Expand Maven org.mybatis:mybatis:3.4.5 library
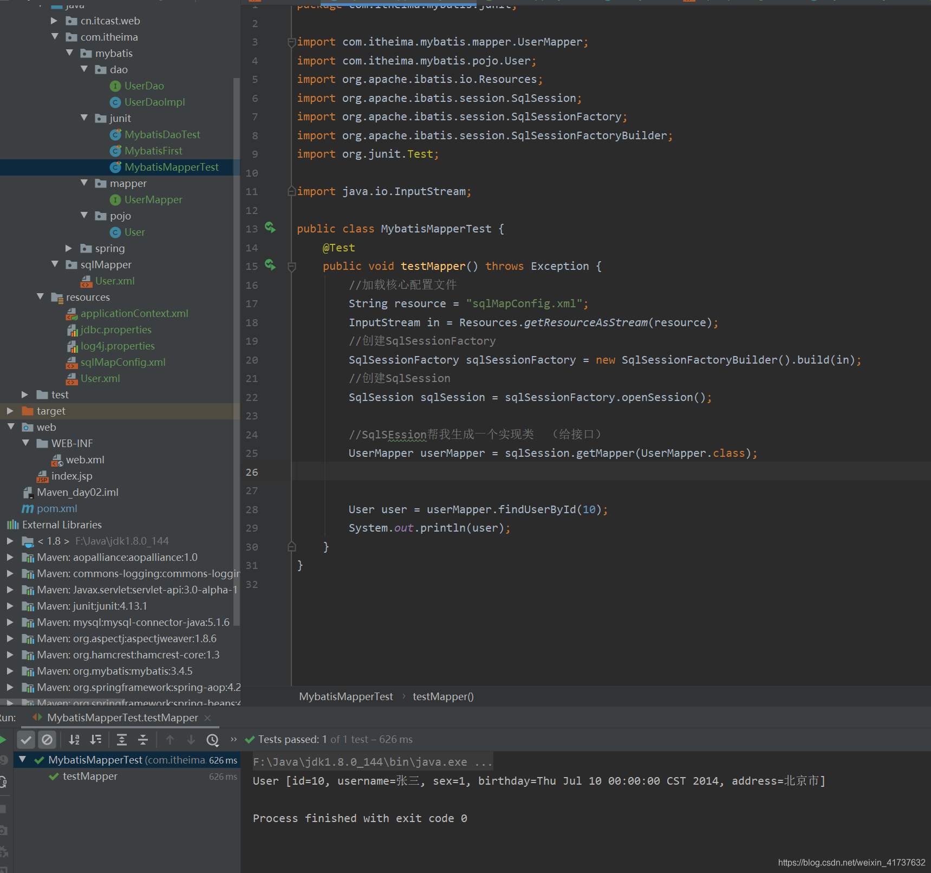The image size is (931, 873). (11, 671)
